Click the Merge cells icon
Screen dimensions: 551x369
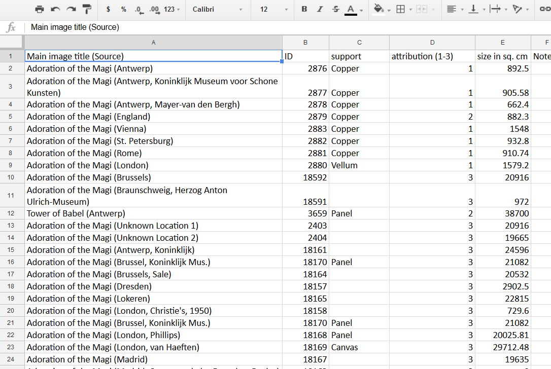pos(421,9)
